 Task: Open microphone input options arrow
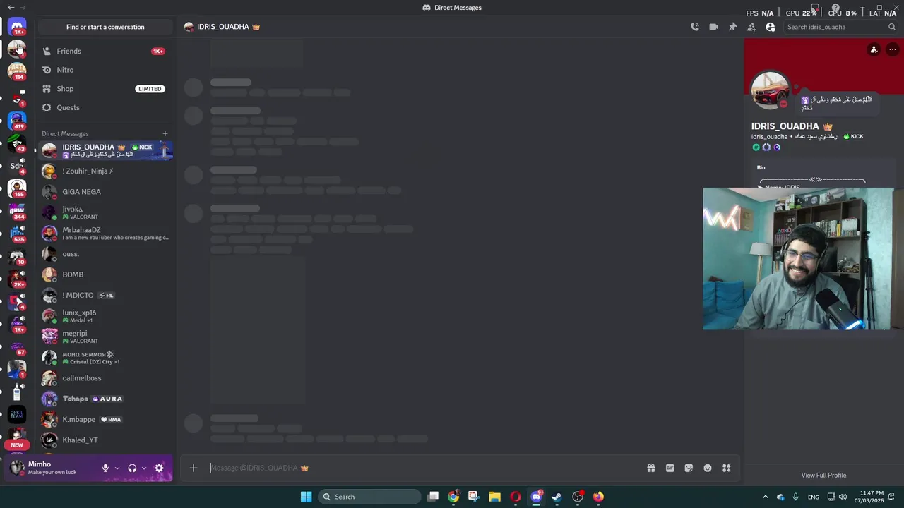pyautogui.click(x=117, y=468)
